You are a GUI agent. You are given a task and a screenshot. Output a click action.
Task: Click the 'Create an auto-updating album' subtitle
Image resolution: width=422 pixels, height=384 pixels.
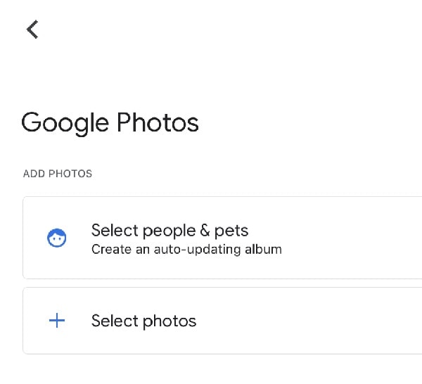point(186,250)
